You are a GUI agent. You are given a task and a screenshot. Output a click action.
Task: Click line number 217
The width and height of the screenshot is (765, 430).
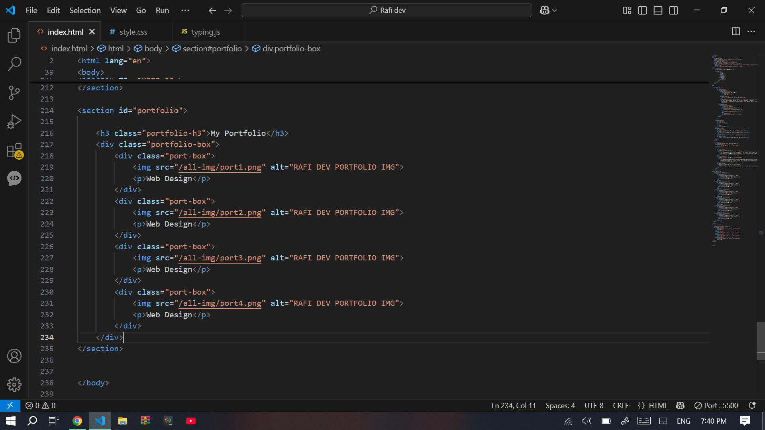coord(47,145)
